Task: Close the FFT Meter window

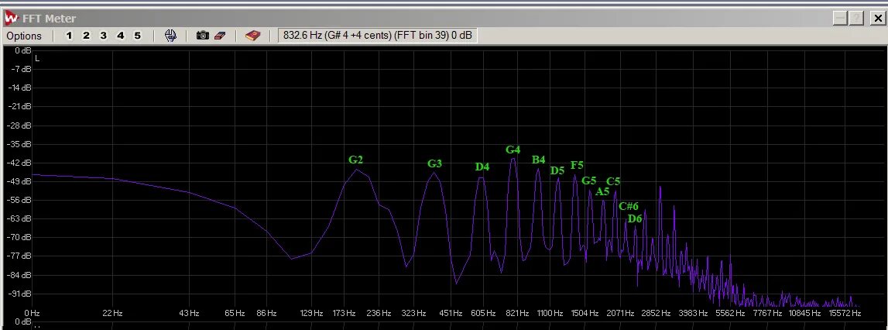Action: pos(878,19)
